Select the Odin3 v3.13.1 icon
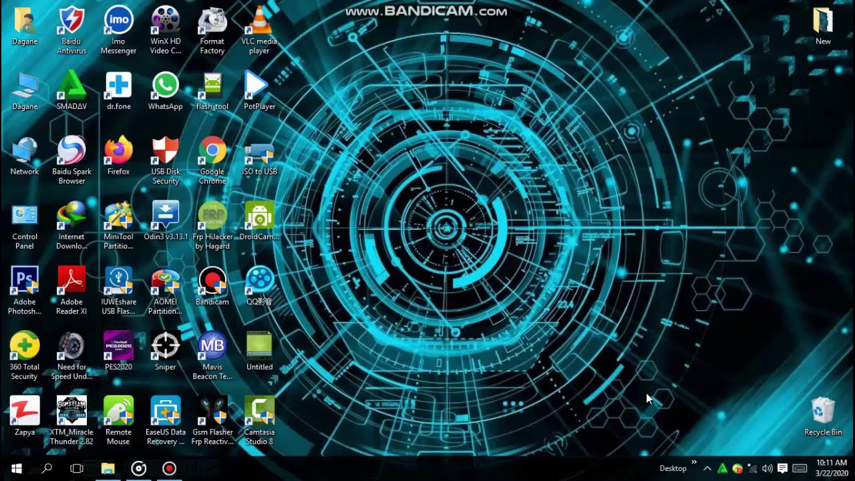Image resolution: width=855 pixels, height=481 pixels. [165, 220]
